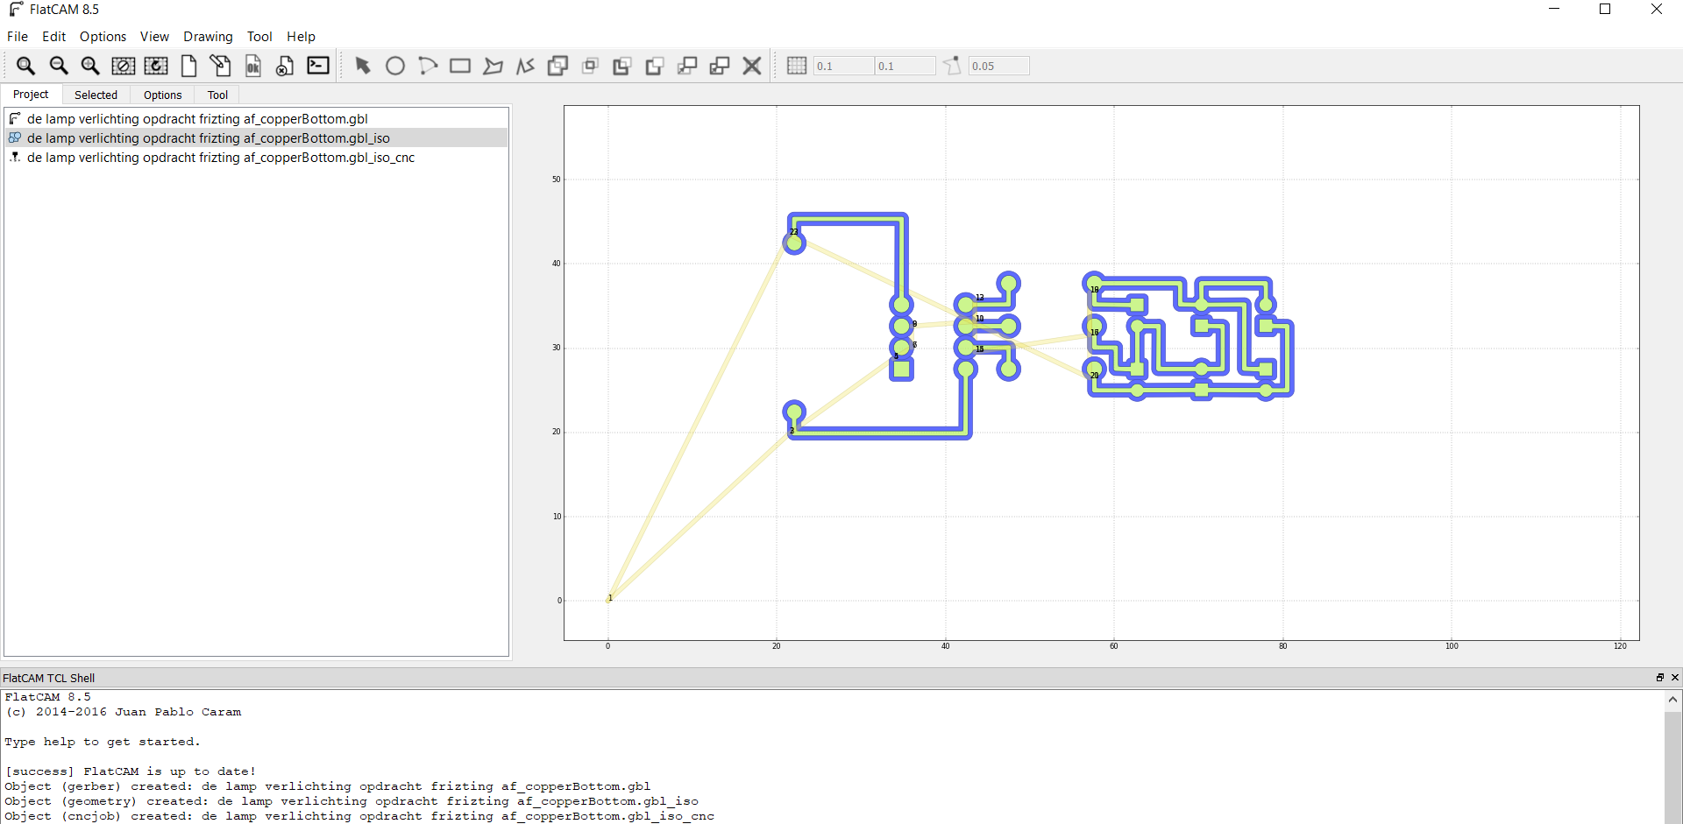This screenshot has width=1683, height=824.
Task: Select the Add Rectangle drawing tool
Action: point(460,66)
